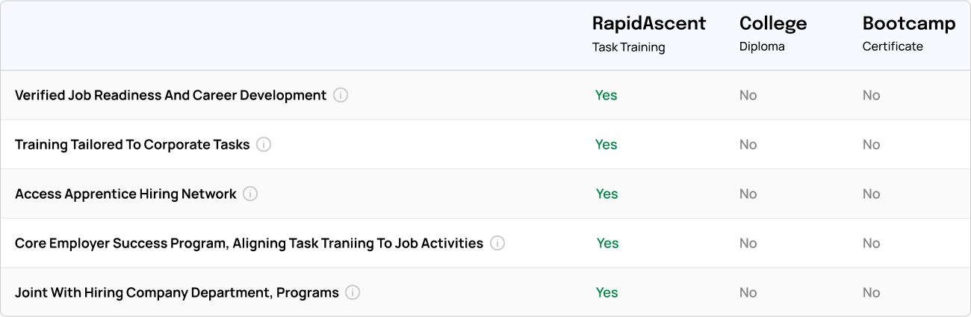971x317 pixels.
Task: Click info icon beside Verified Job Readiness
Action: [341, 95]
